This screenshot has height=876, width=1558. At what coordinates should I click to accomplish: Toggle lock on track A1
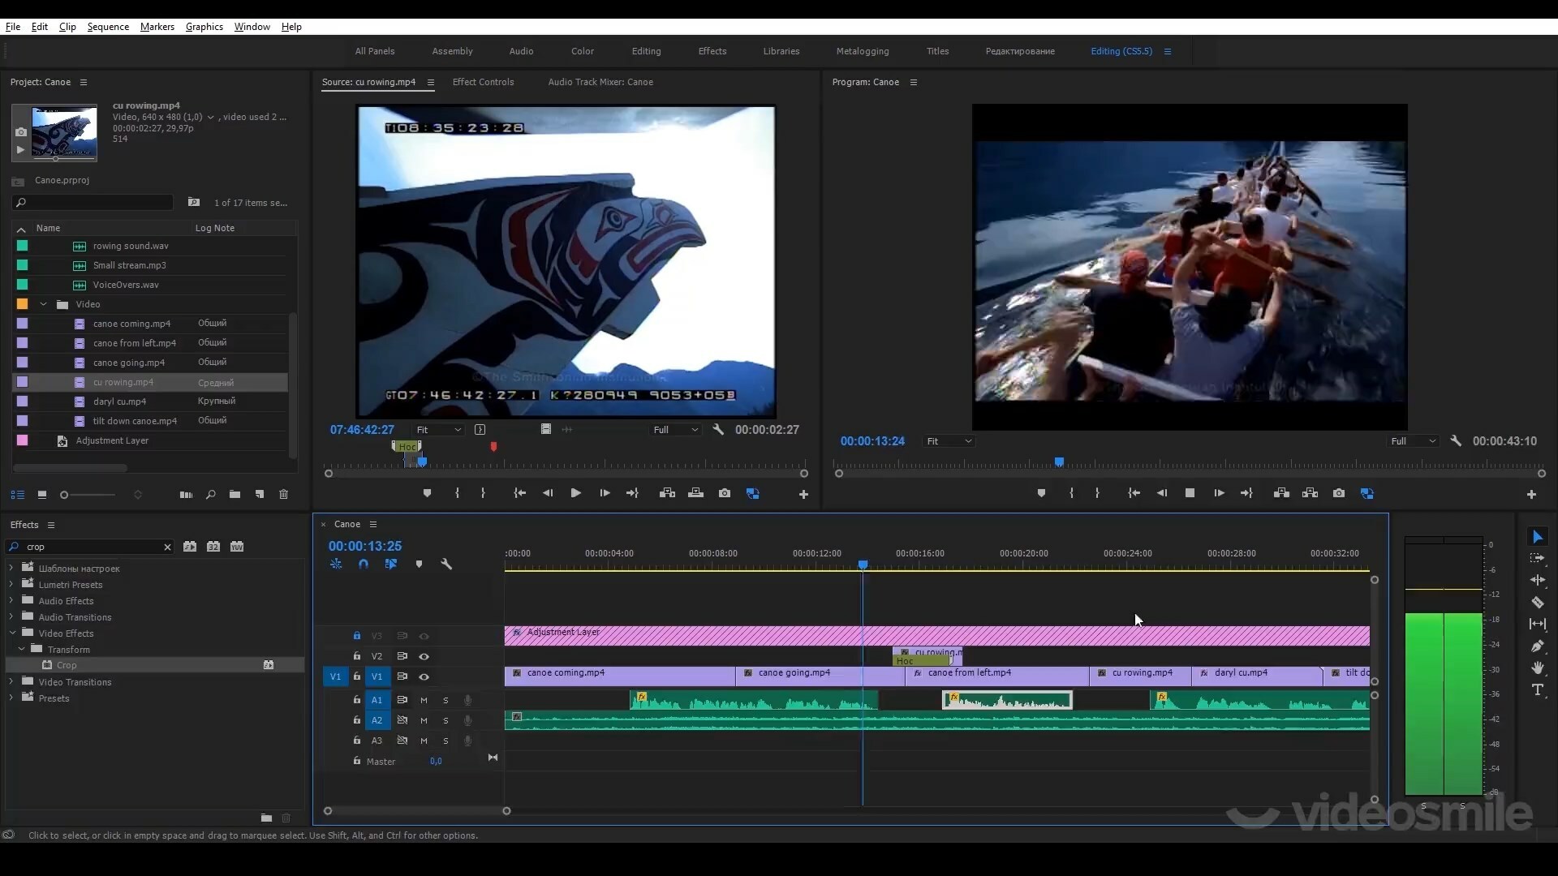click(356, 700)
